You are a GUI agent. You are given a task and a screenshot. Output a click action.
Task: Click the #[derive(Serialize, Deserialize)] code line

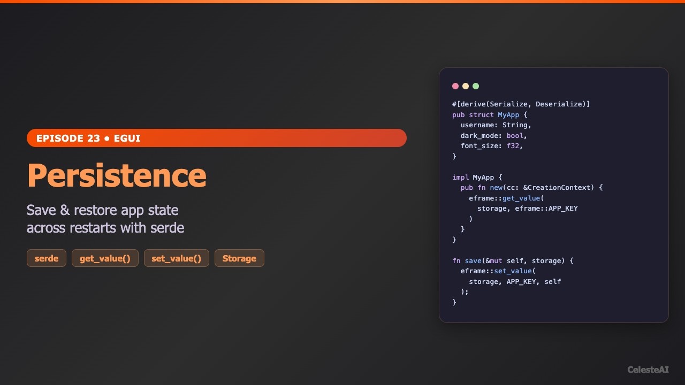(x=521, y=104)
